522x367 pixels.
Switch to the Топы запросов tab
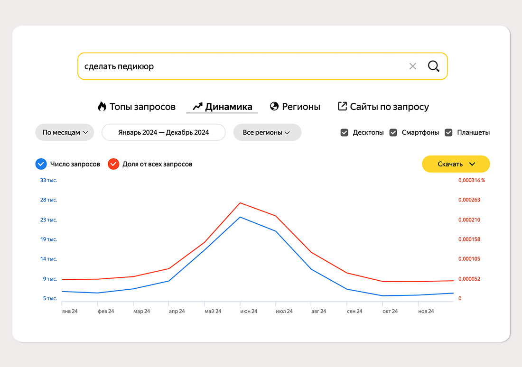(142, 107)
